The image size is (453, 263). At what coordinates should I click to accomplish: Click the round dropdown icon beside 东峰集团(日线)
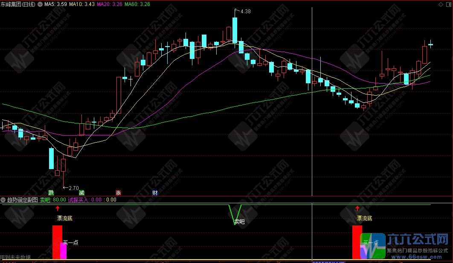click(40, 4)
